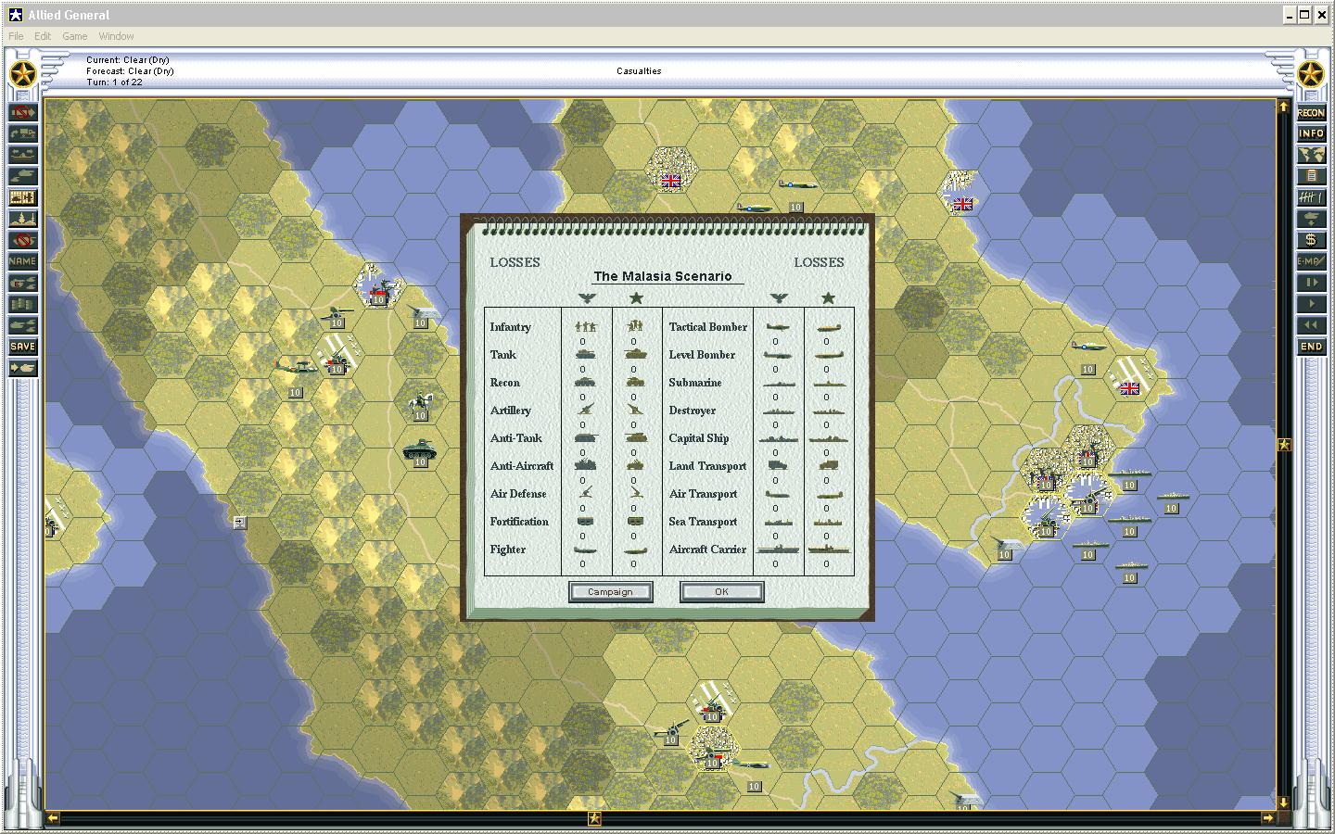This screenshot has height=834, width=1335.
Task: Click the scroll map left arrow
Action: pyautogui.click(x=53, y=818)
